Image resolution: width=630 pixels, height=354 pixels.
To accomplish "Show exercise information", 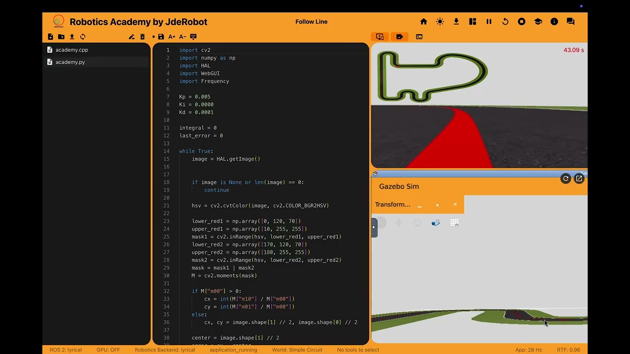I will [x=554, y=22].
